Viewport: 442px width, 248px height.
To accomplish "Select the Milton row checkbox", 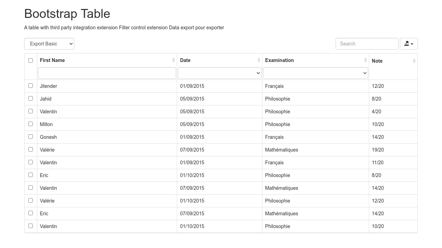I will click(x=31, y=124).
